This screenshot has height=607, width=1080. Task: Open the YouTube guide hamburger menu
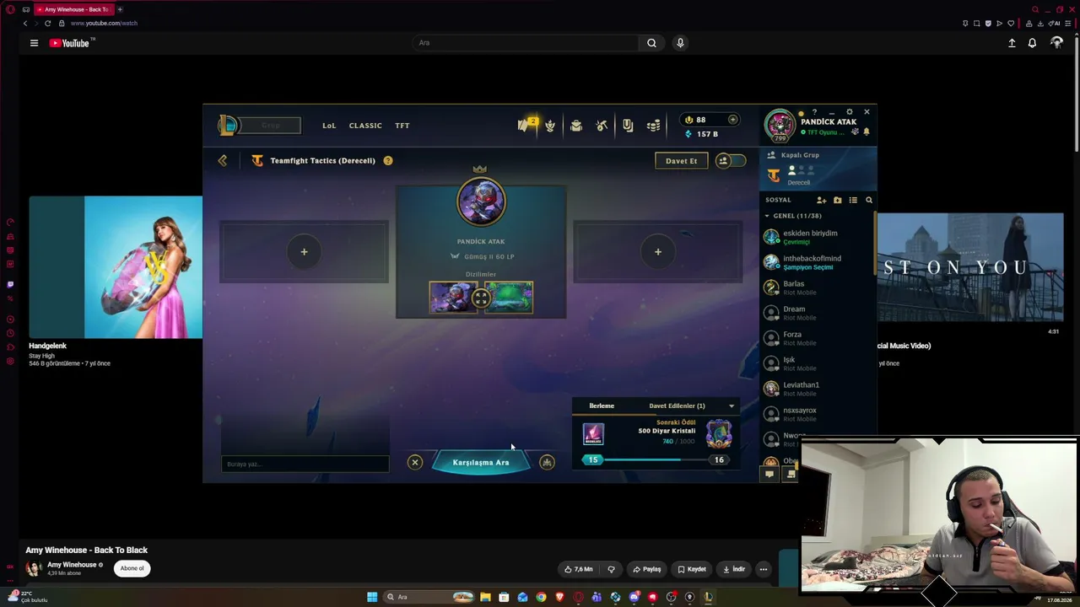pyautogui.click(x=34, y=43)
